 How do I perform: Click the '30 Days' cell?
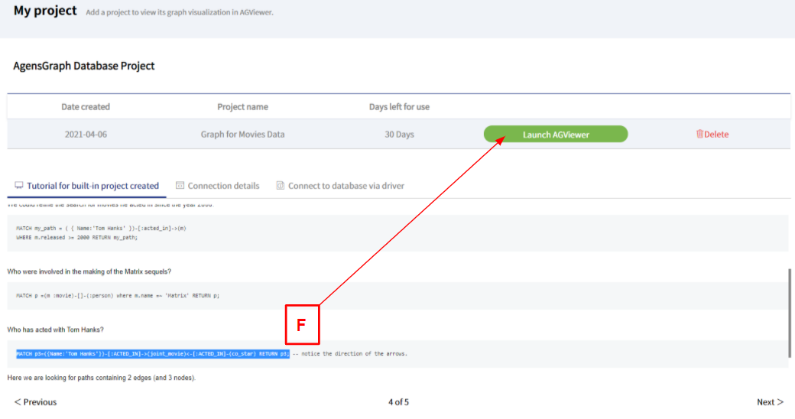coord(399,135)
